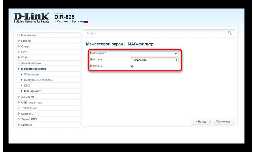The height and width of the screenshot is (152, 253).
Task: Click the Межсетевой экран breadcrumb link
Action: pyautogui.click(x=104, y=44)
